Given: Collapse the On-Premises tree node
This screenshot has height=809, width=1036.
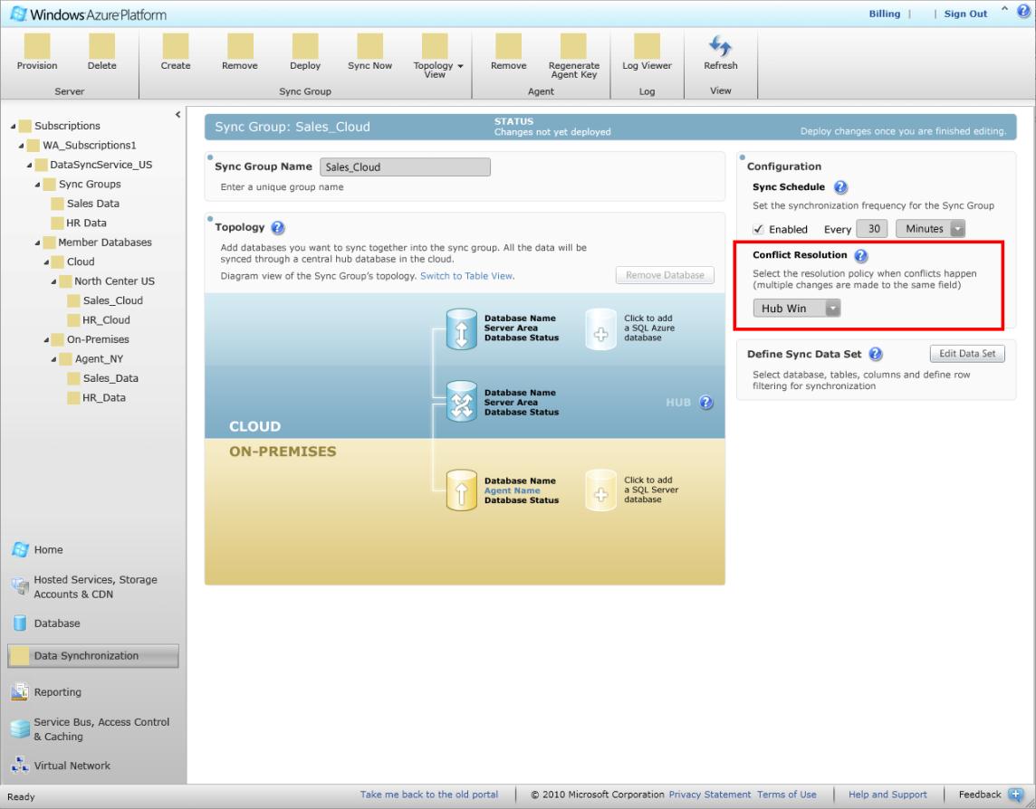Looking at the screenshot, I should pyautogui.click(x=46, y=340).
